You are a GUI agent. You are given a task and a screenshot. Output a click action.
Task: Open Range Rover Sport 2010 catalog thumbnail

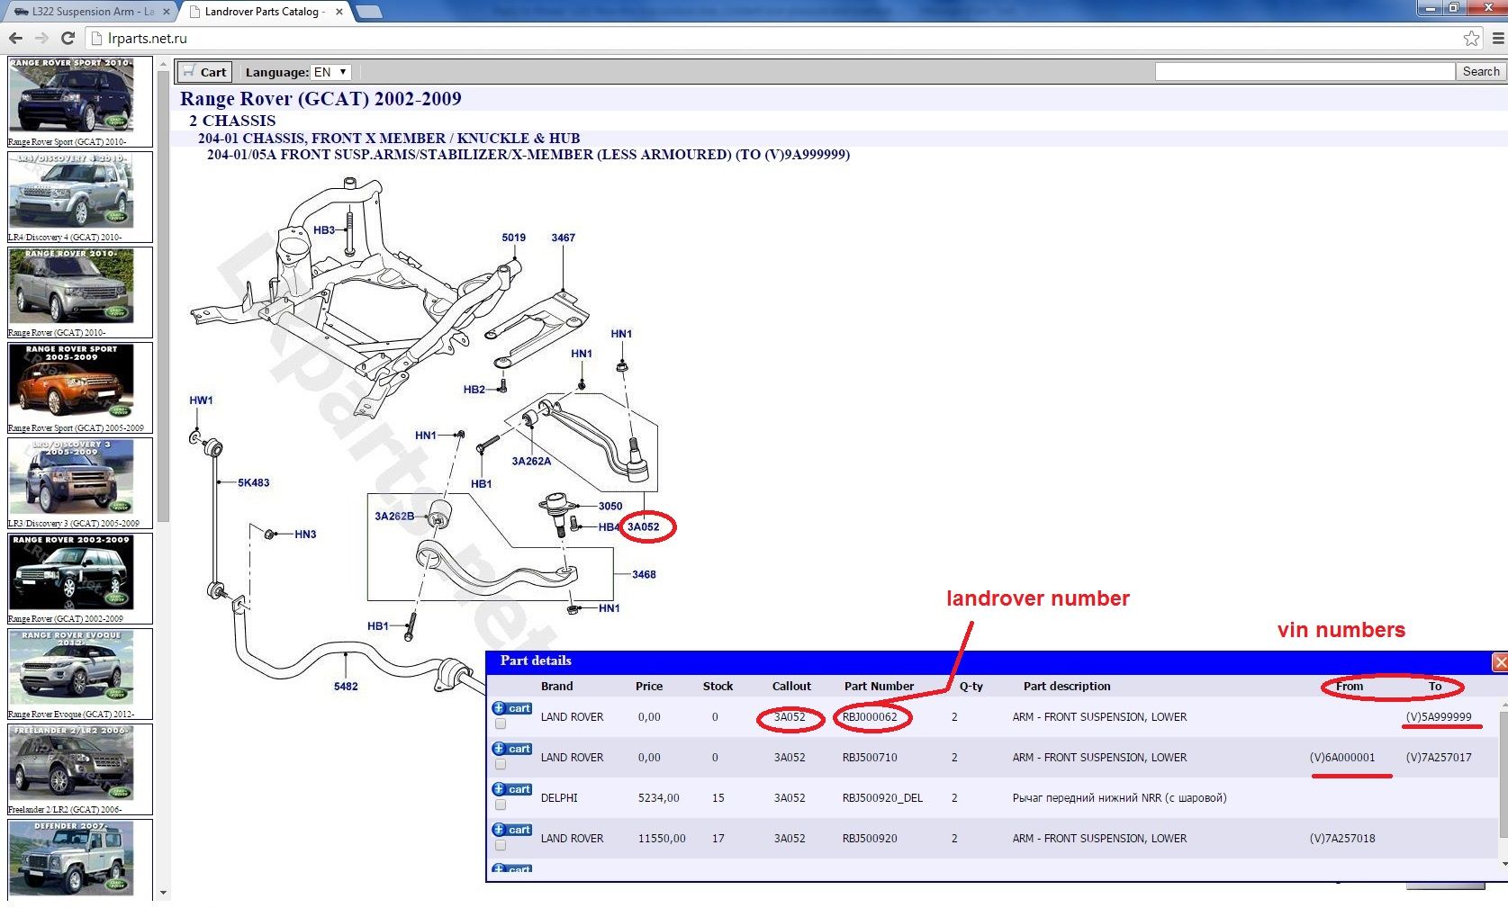pos(80,102)
